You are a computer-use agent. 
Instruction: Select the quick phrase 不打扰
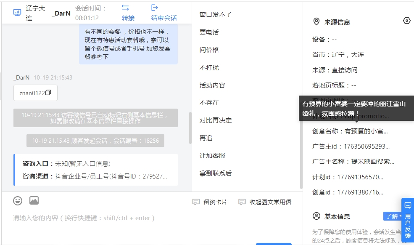[209, 67]
